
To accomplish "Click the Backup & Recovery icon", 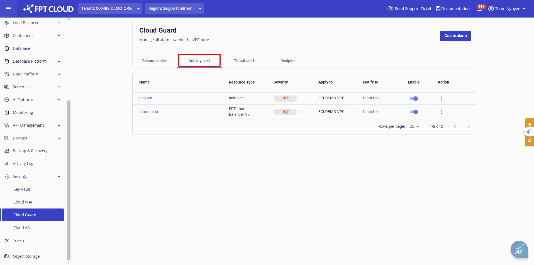I will click(x=7, y=151).
